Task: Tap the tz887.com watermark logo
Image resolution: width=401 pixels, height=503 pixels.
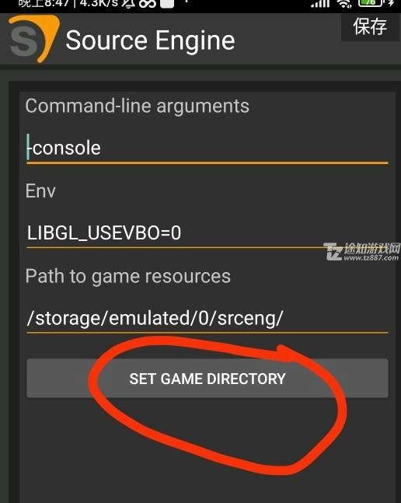Action: coord(362,251)
